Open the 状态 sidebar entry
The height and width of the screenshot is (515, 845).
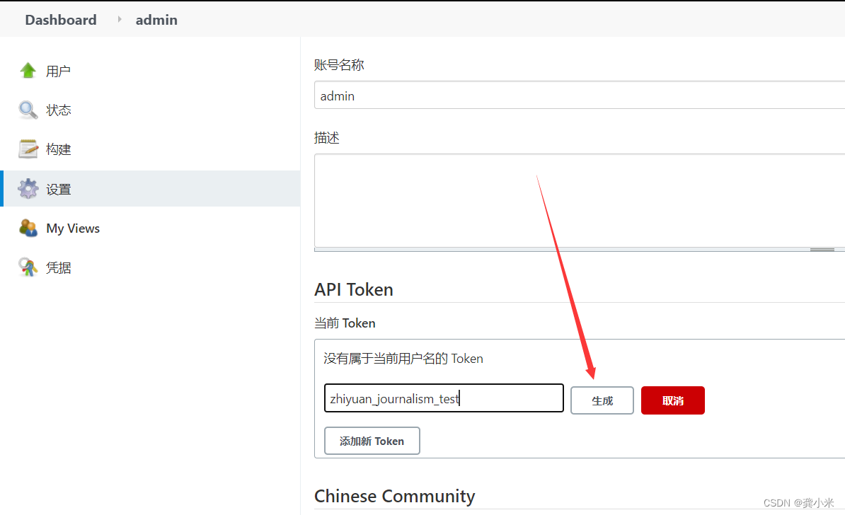click(58, 110)
